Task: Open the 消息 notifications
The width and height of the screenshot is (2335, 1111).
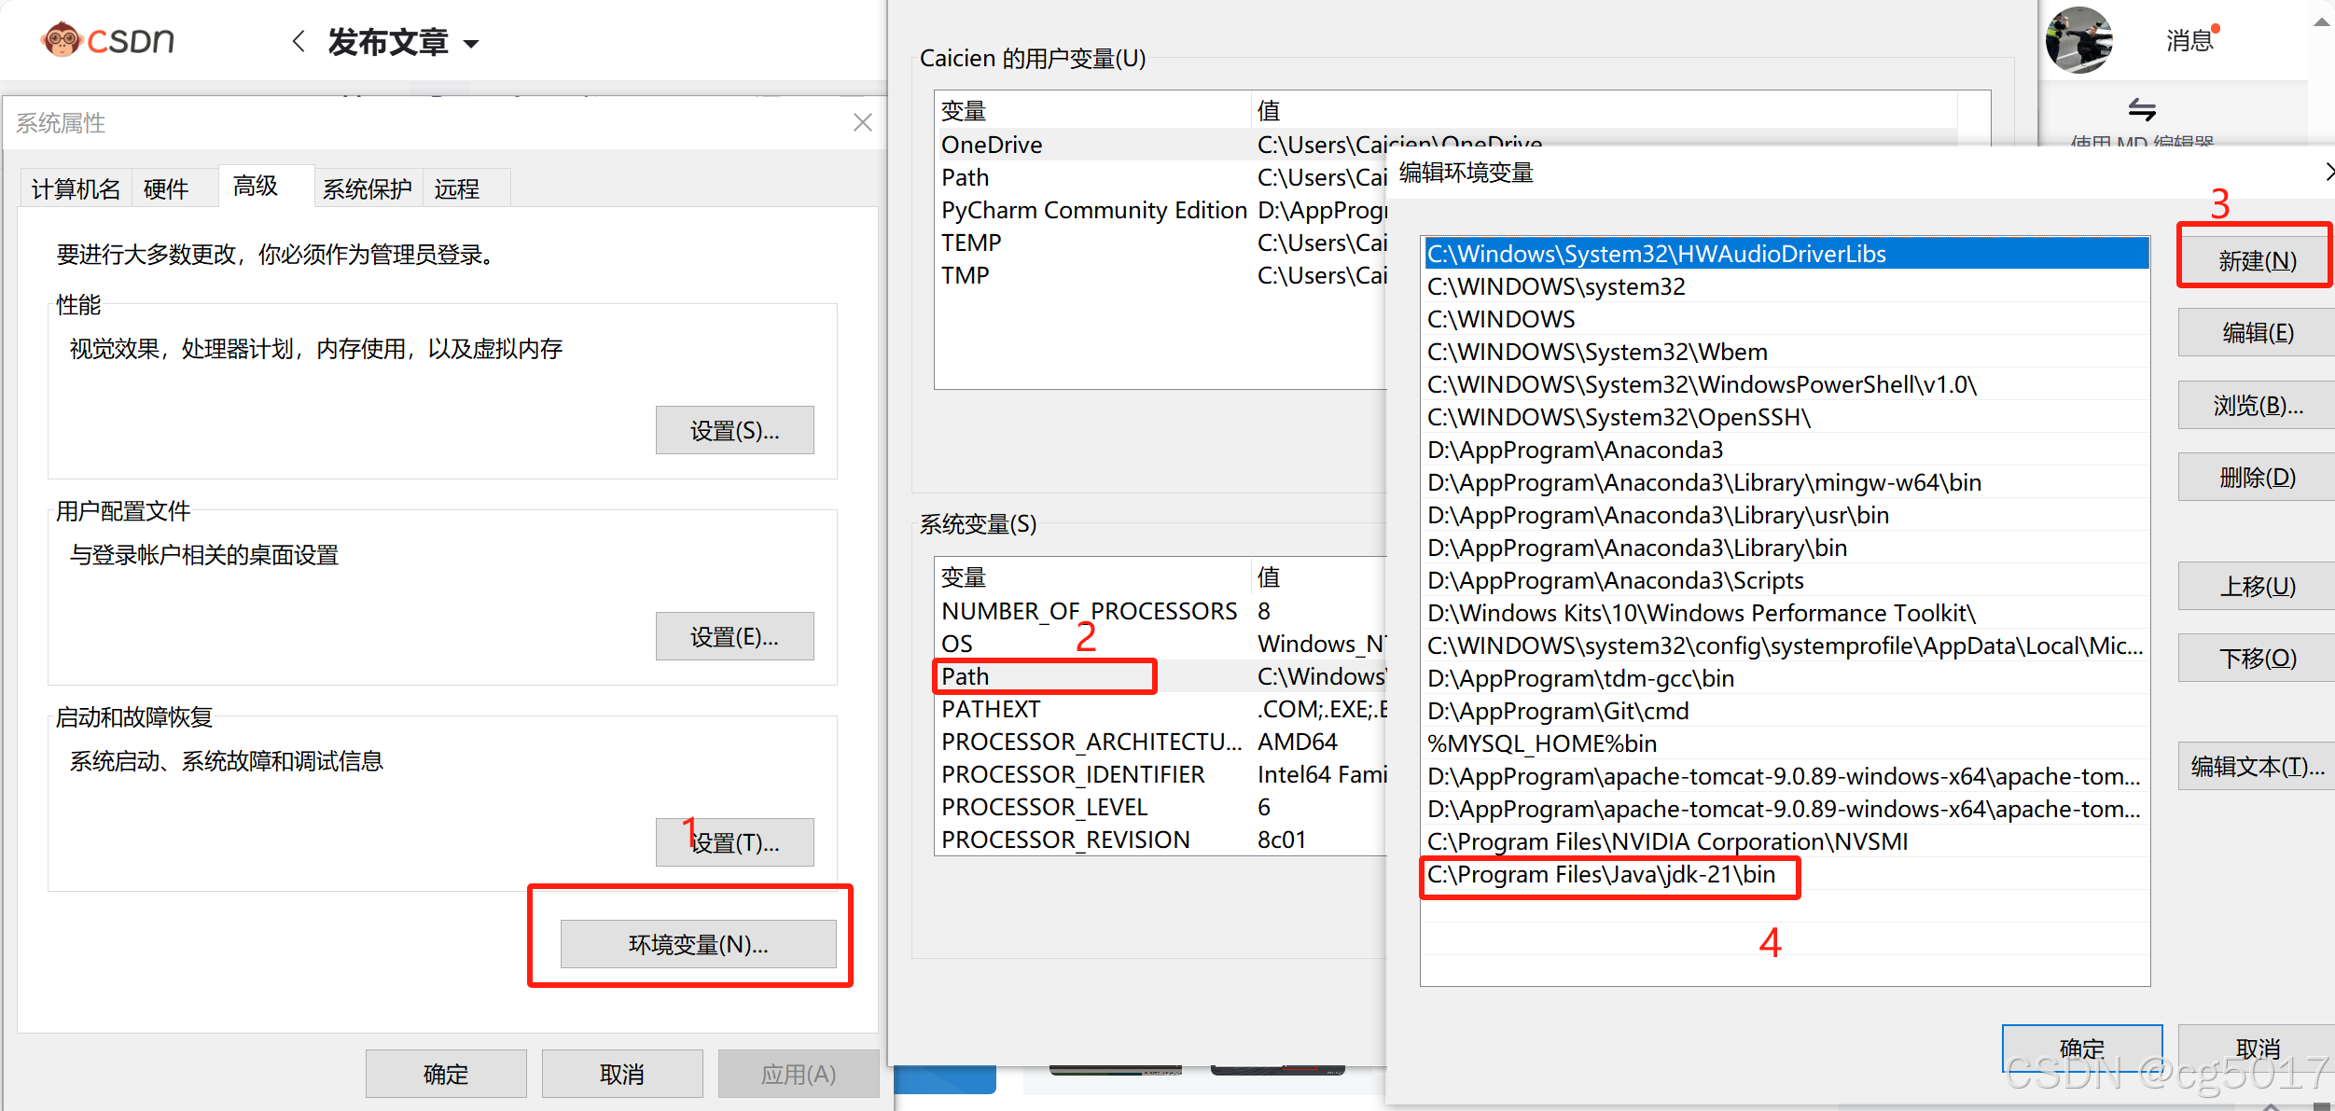Action: pos(2189,41)
